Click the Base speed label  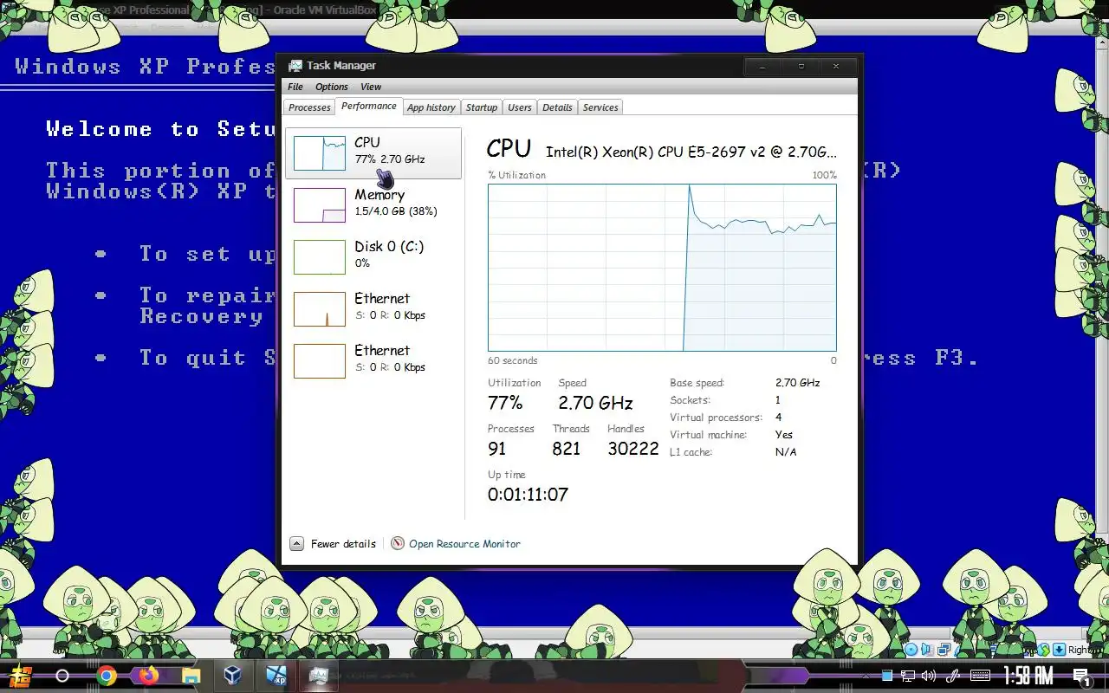click(x=697, y=383)
